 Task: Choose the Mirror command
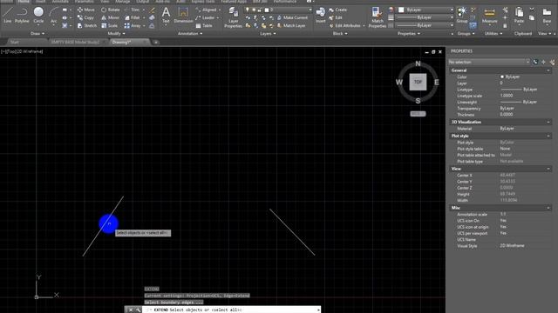[111, 17]
